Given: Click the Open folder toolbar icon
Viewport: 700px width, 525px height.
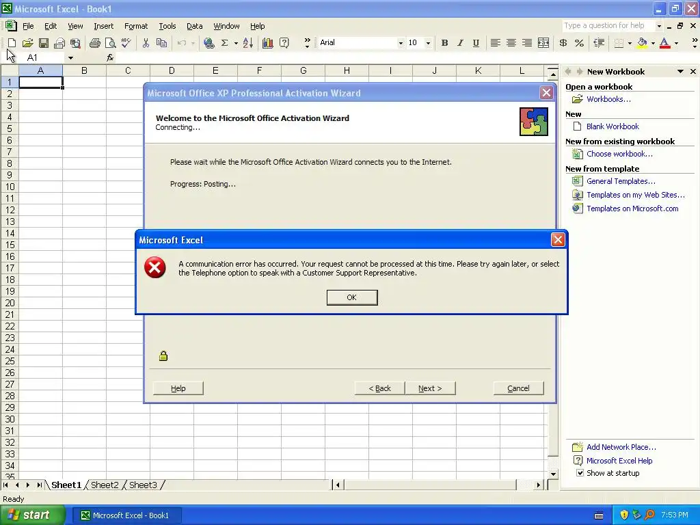Looking at the screenshot, I should [x=27, y=43].
